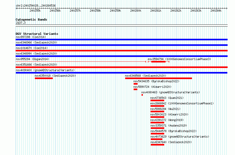Click nsv5444578 (ByrskaBishop2022) label
The image size is (235, 155).
click(173, 131)
